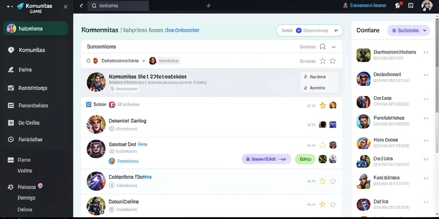Click the back arrow beside the search box
This screenshot has width=439, height=219.
(x=81, y=6)
